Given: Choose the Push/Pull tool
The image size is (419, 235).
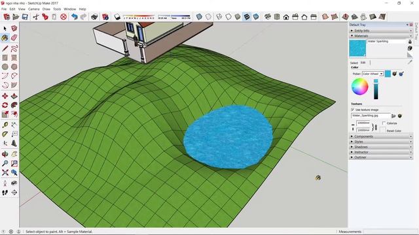Looking at the screenshot, I should pos(14,96).
